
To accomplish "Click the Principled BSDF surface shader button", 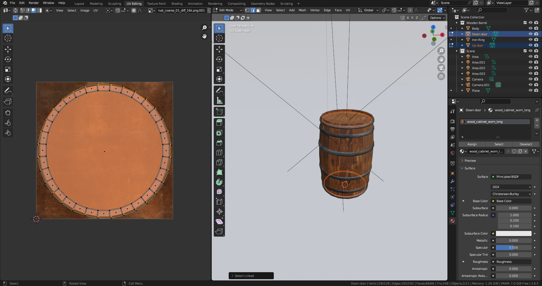I will (x=511, y=177).
